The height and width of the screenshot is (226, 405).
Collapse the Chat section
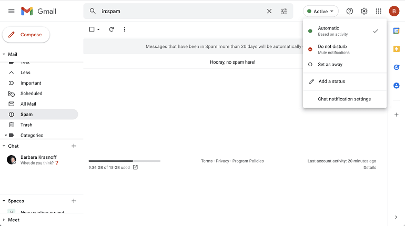[4, 146]
